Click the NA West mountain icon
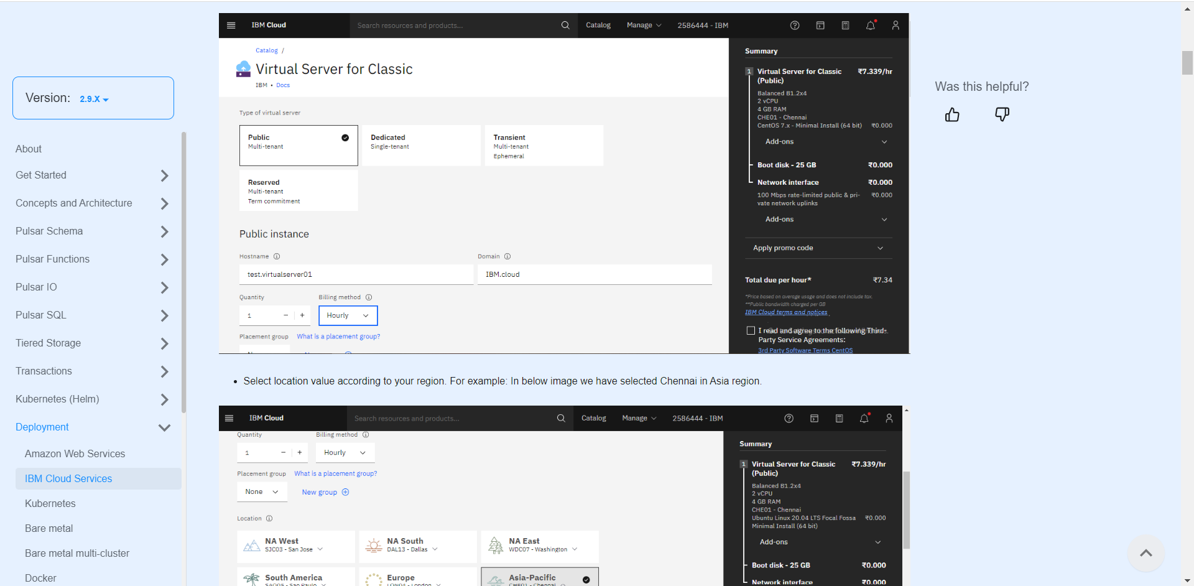This screenshot has height=586, width=1194. click(x=251, y=546)
